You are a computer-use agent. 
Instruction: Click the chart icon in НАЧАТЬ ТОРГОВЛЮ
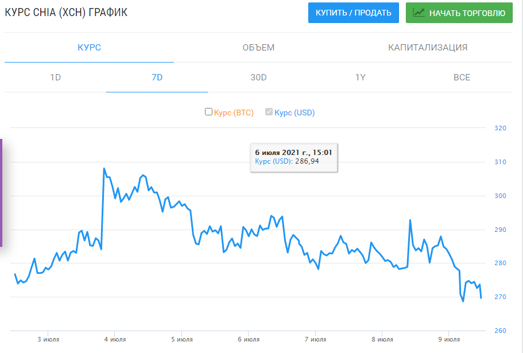click(419, 13)
